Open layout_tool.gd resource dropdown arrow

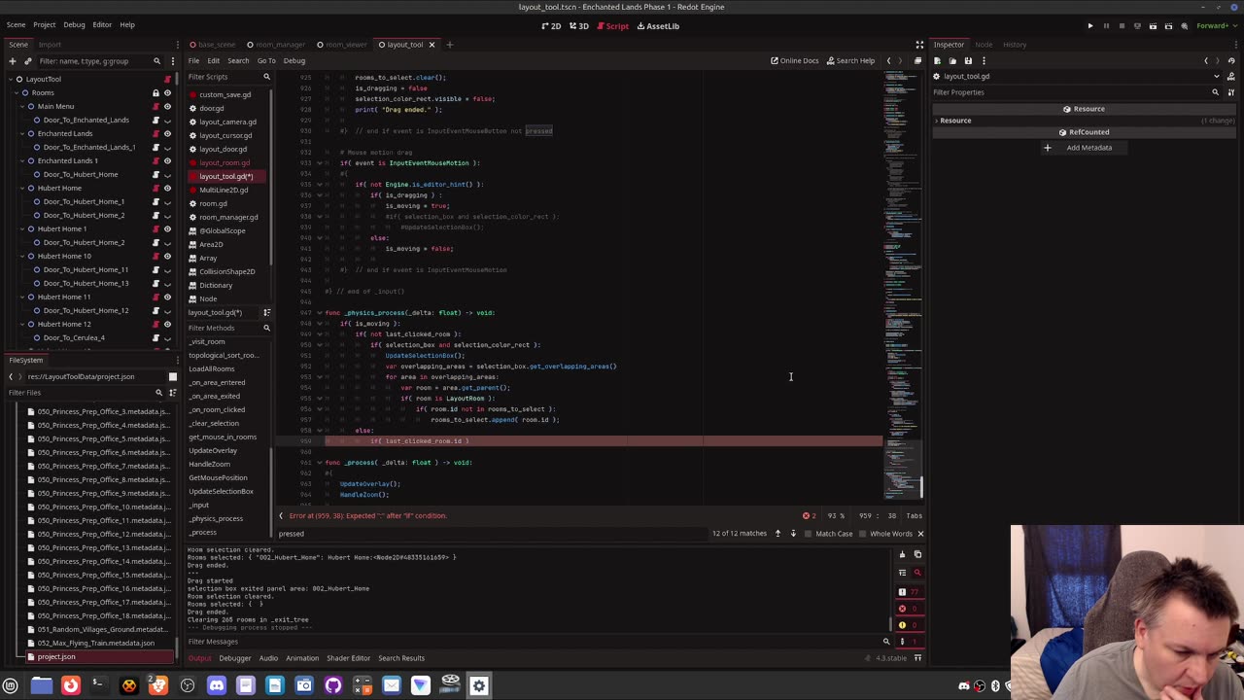[1217, 76]
